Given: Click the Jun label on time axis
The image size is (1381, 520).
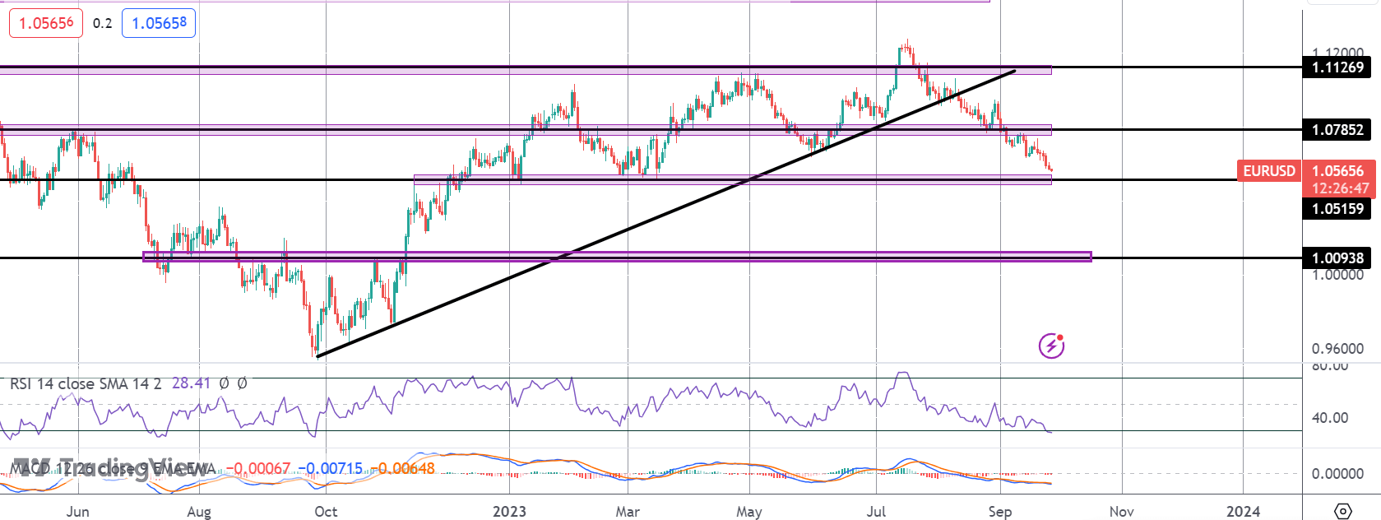Looking at the screenshot, I should (77, 511).
